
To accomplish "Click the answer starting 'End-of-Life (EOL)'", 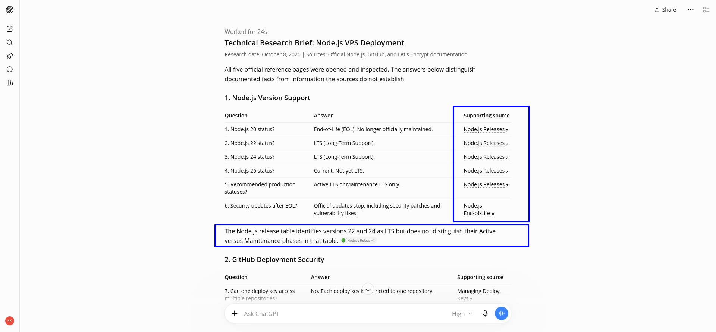I will click(373, 129).
